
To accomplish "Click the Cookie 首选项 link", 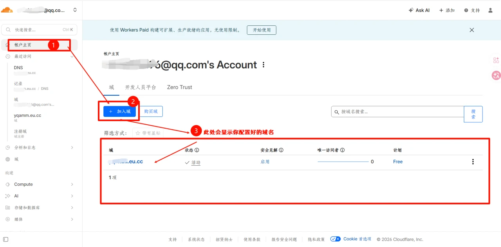I will [x=357, y=239].
